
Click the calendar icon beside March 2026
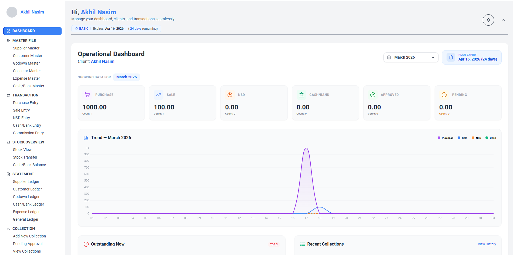[389, 57]
